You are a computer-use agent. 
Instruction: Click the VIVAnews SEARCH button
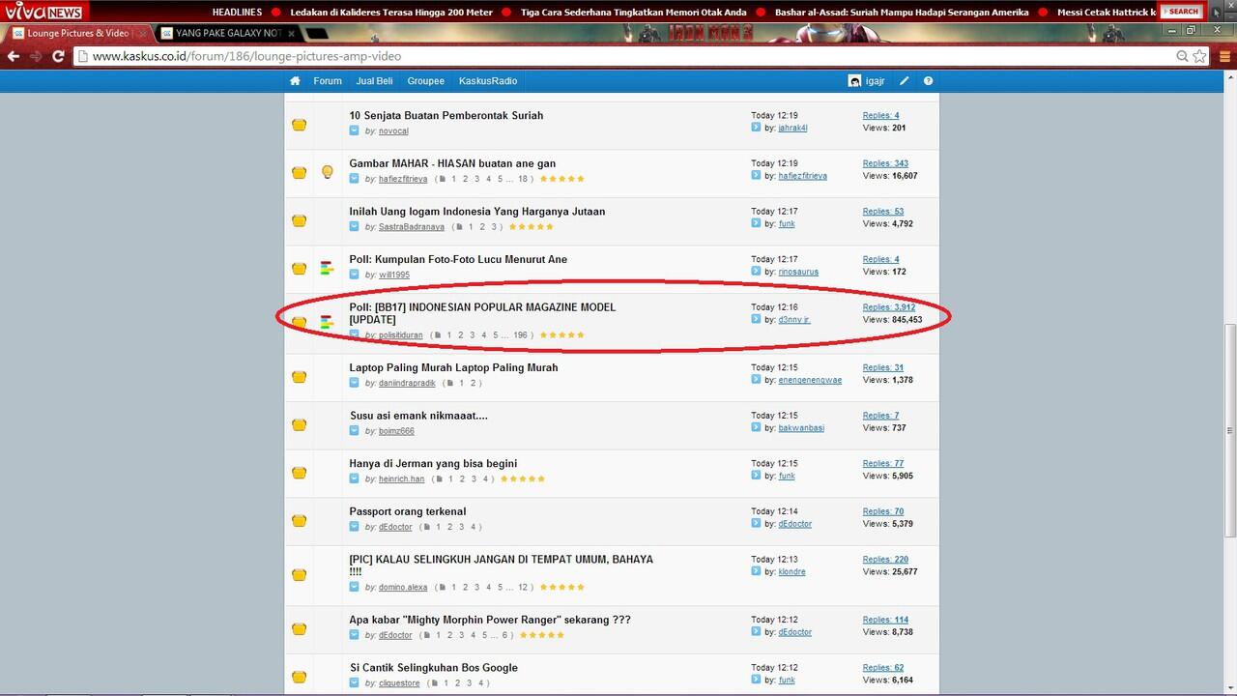pos(1183,12)
